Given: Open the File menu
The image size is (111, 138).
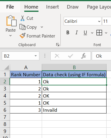Looking at the screenshot, I should tap(10, 7).
